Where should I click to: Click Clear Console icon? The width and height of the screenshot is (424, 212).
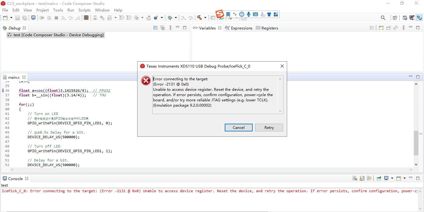(355, 179)
